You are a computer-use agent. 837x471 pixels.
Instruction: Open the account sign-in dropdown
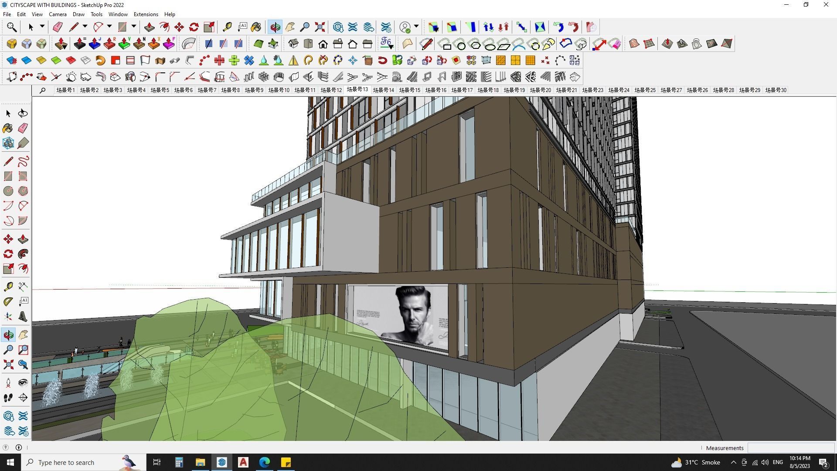click(416, 27)
